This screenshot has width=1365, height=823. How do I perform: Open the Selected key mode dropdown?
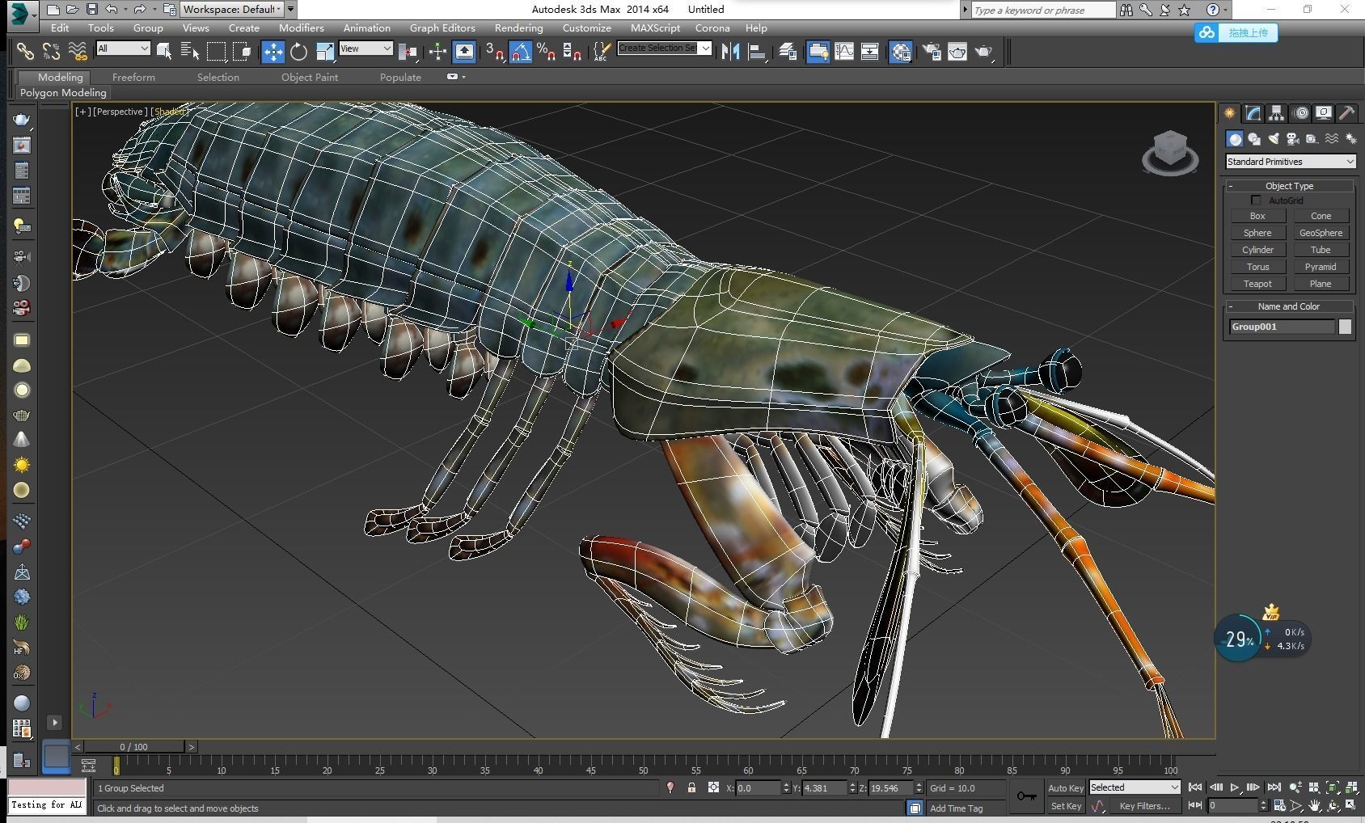coord(1135,787)
